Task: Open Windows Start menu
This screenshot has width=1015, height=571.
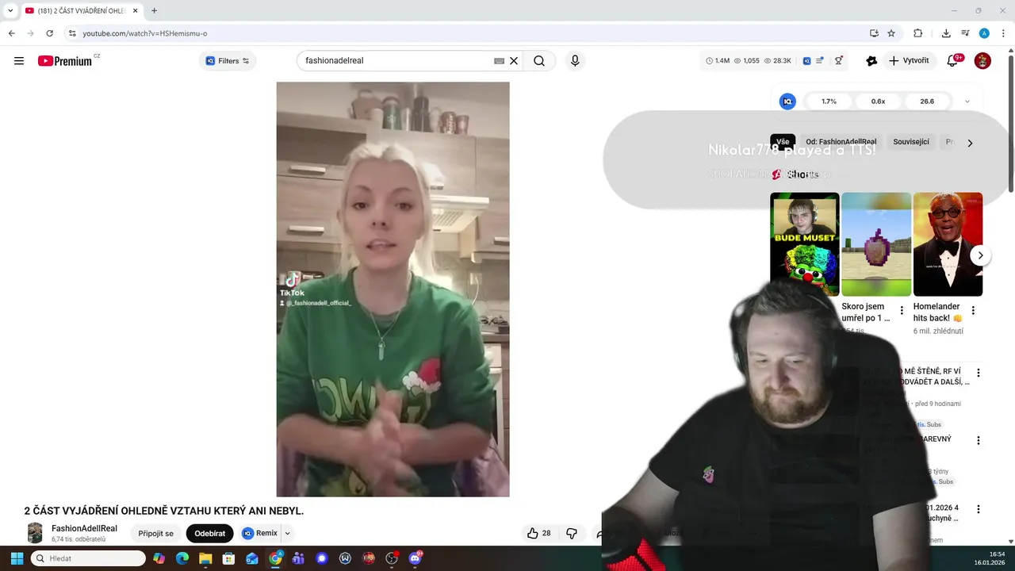Action: click(17, 558)
